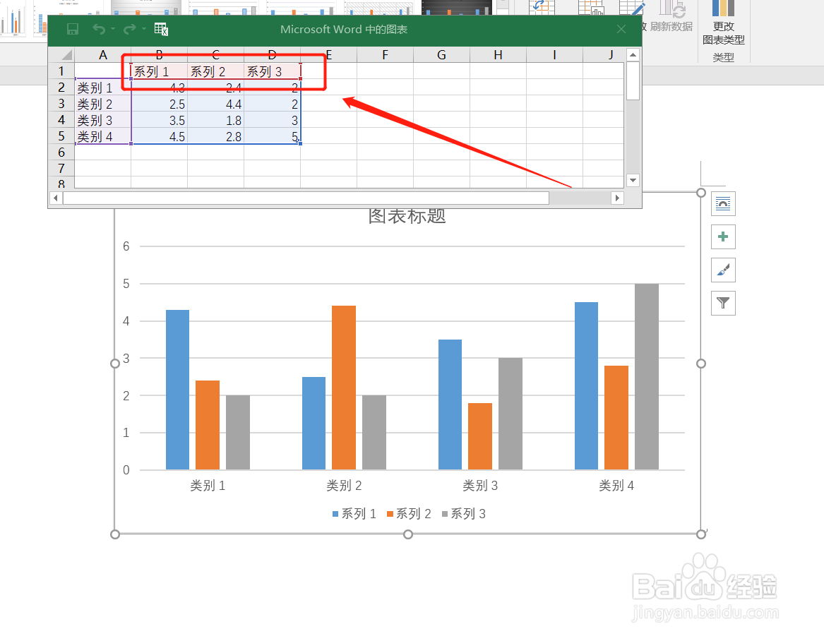The height and width of the screenshot is (641, 824).
Task: Click the 系列 1 legend entry
Action: [x=354, y=514]
